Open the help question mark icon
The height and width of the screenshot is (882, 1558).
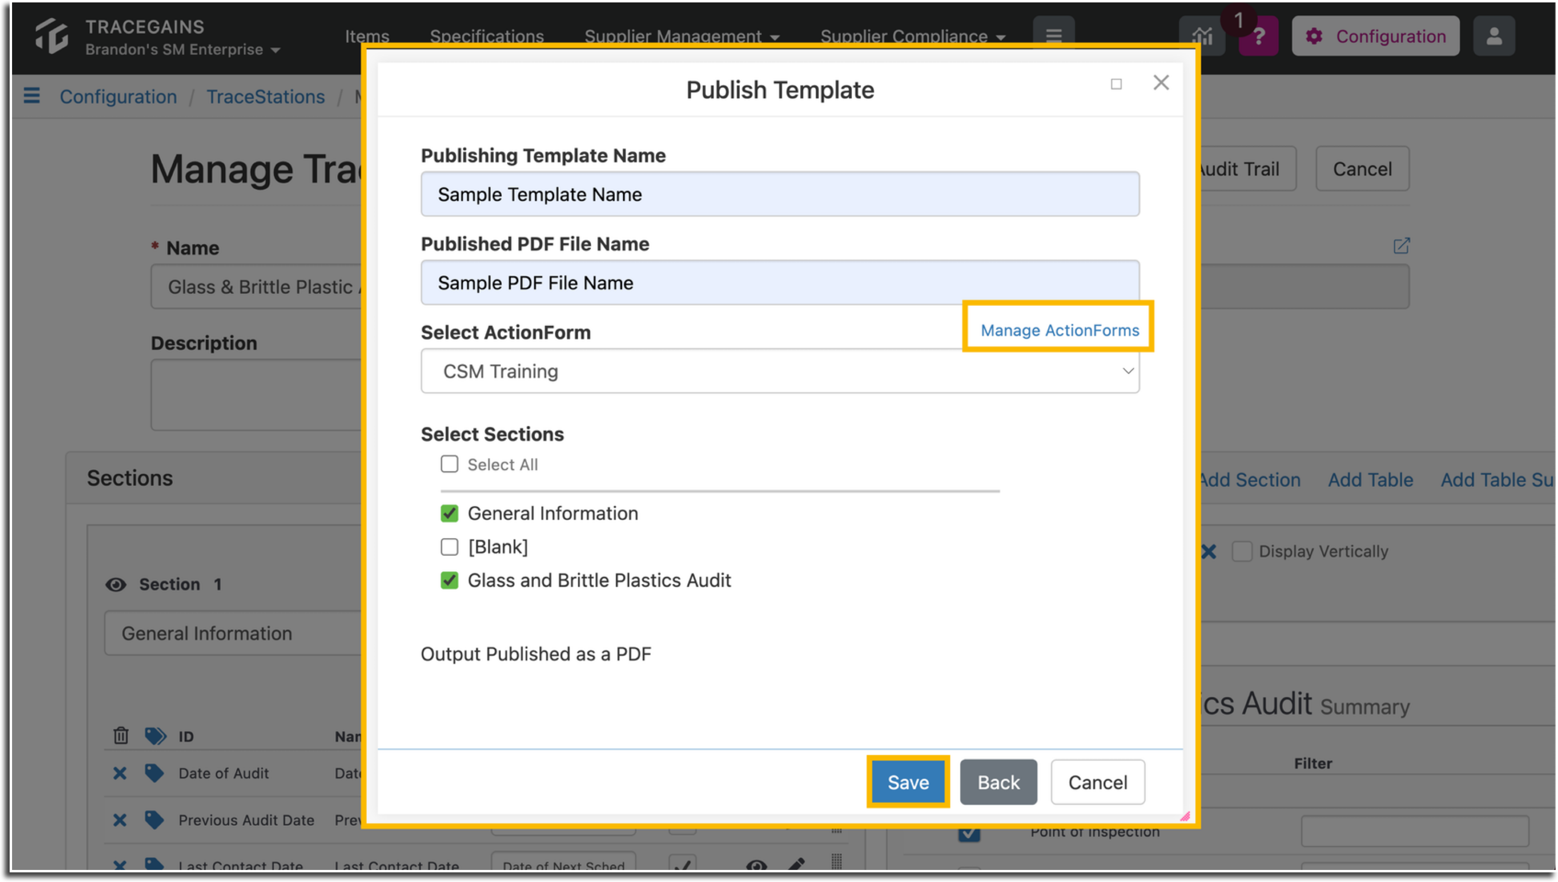[x=1258, y=36]
